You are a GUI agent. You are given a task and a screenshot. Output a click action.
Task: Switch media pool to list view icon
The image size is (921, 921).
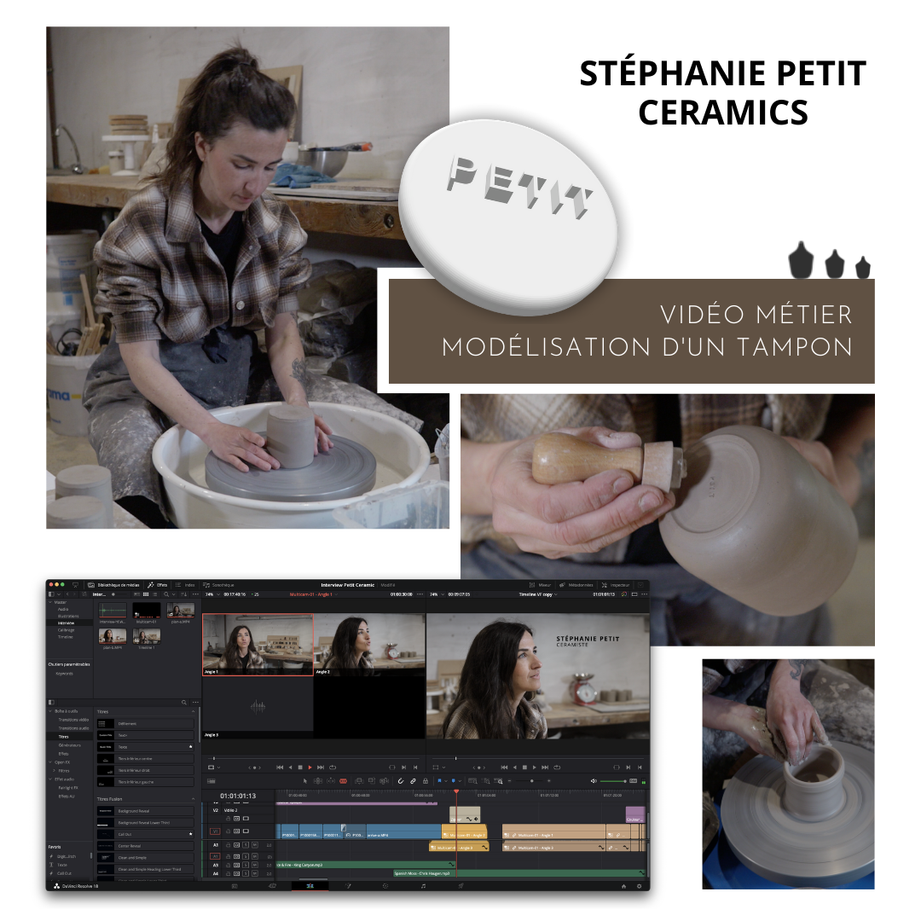pos(155,594)
